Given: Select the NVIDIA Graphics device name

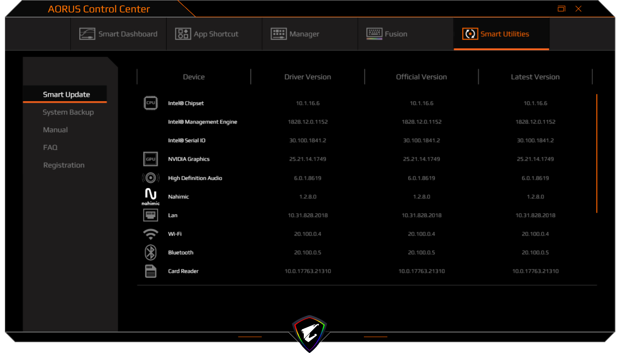Looking at the screenshot, I should coord(189,159).
